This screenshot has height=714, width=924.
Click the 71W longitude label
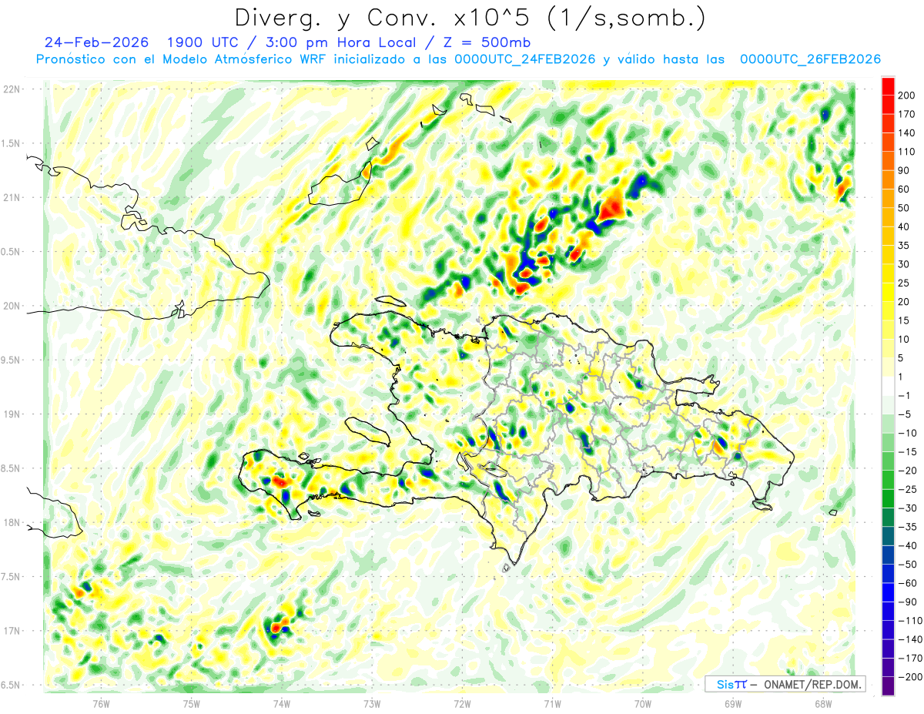click(552, 703)
